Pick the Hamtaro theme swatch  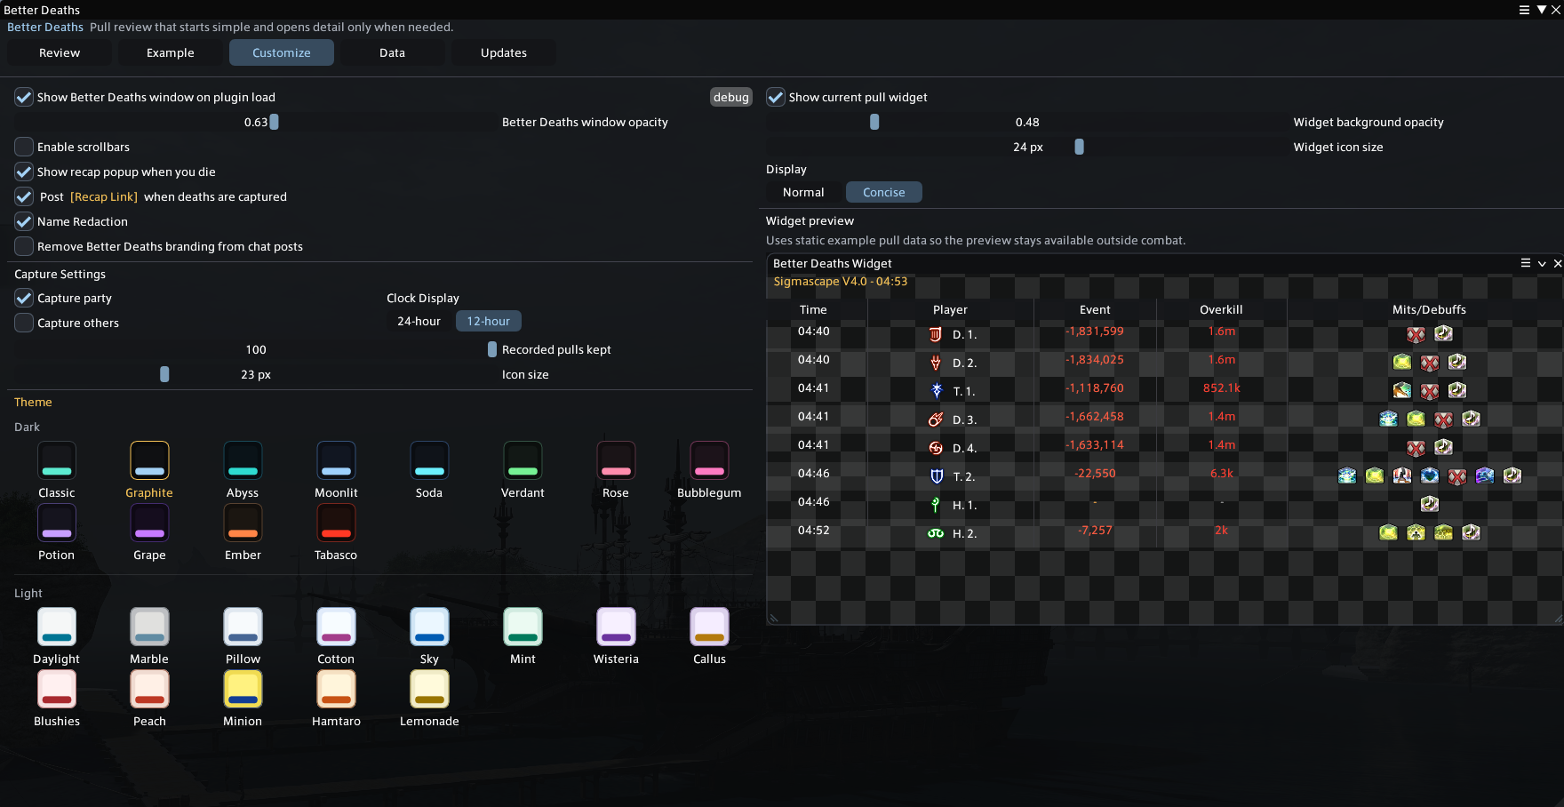pyautogui.click(x=336, y=689)
